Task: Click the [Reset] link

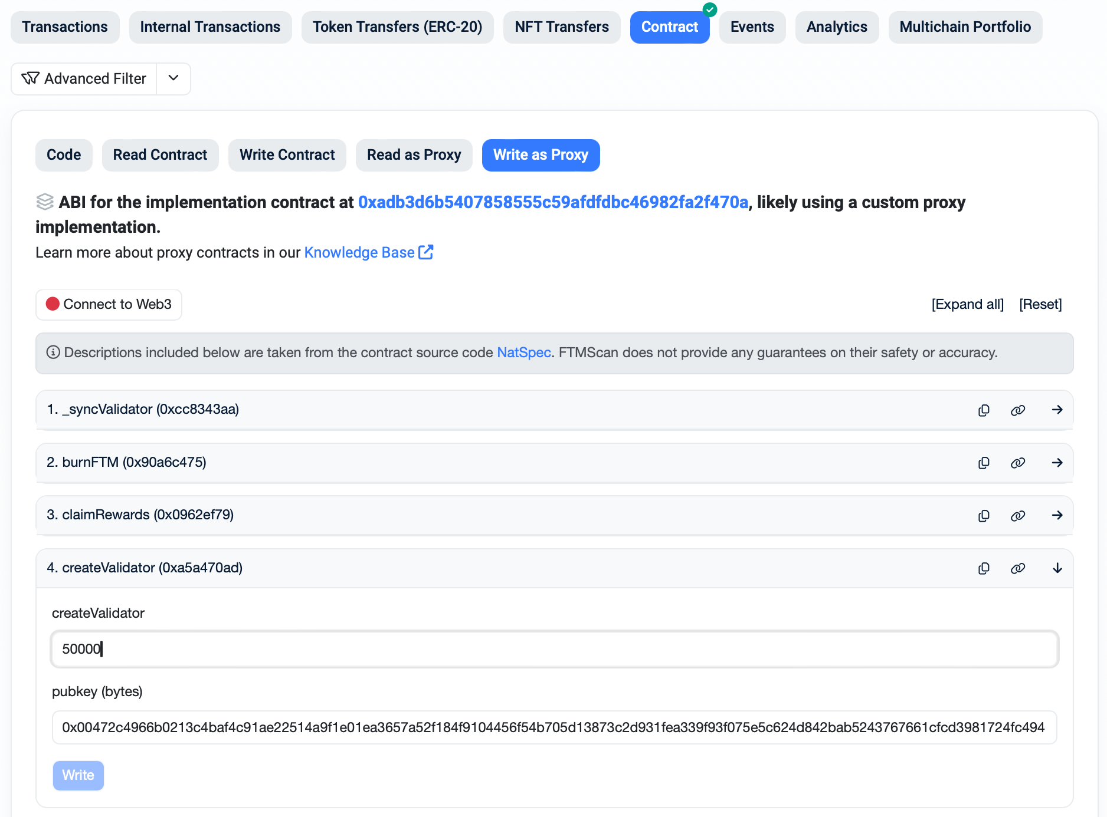Action: (x=1040, y=304)
